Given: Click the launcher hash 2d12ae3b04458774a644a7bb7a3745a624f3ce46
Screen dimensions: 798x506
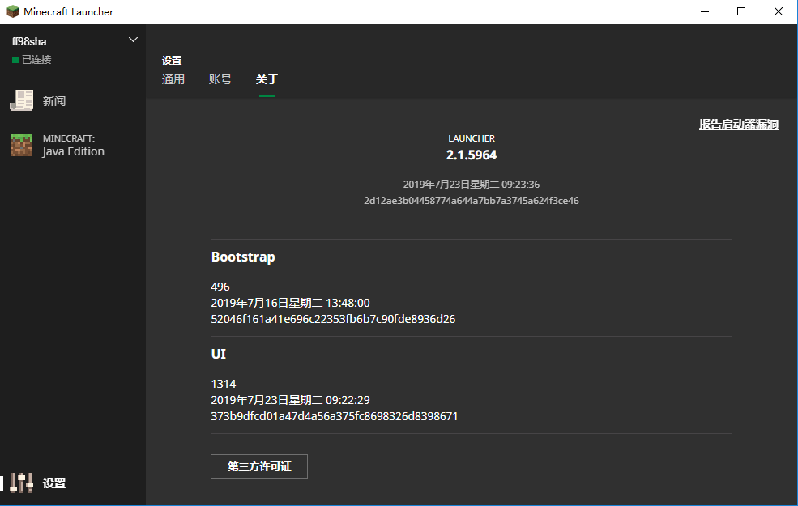Looking at the screenshot, I should click(x=472, y=200).
